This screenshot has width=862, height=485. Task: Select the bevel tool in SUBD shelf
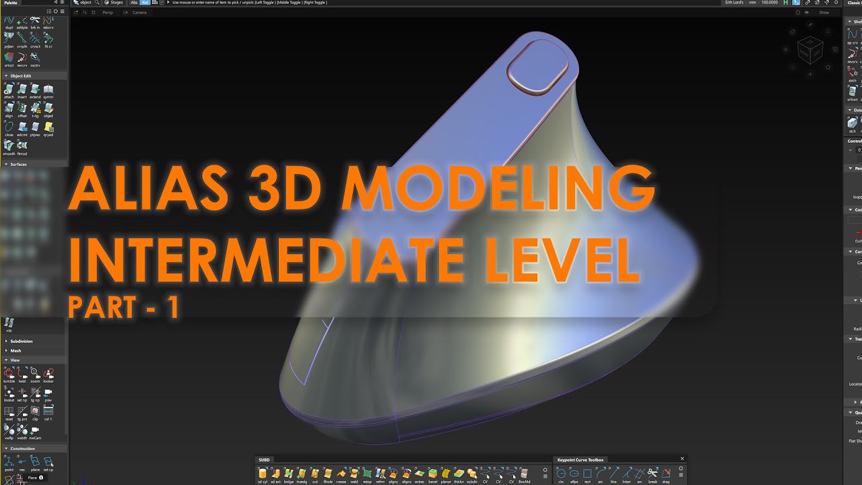coord(432,476)
